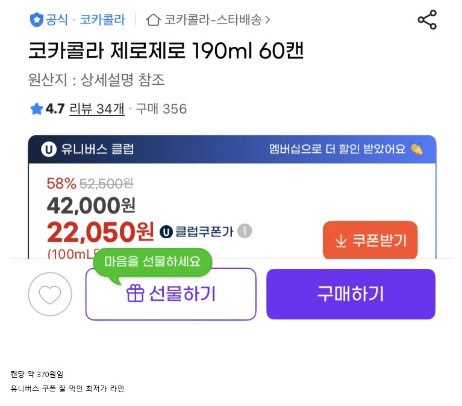Open the 코카콜라 brand link
Image resolution: width=462 pixels, height=406 pixels.
click(102, 20)
